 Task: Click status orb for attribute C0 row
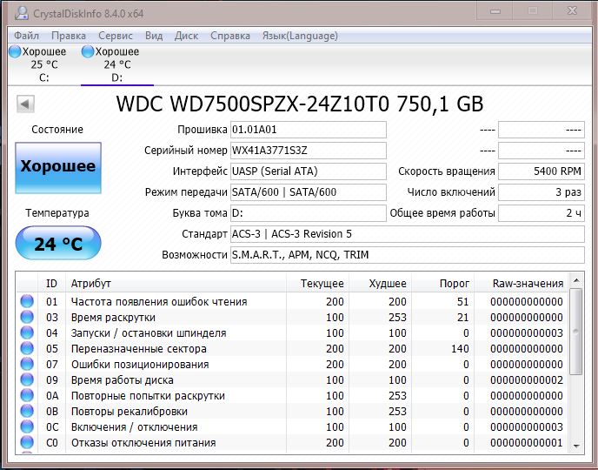point(27,442)
